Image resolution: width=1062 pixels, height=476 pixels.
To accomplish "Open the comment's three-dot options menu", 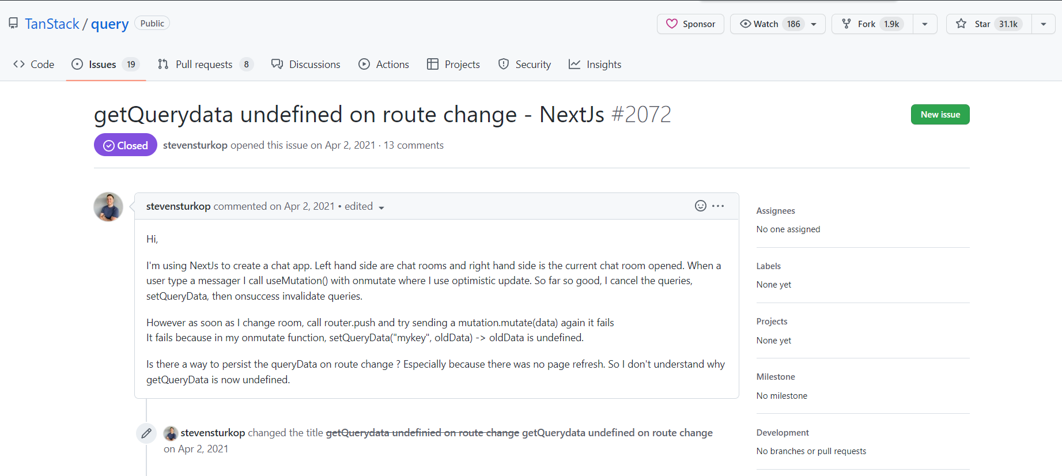I will (x=718, y=206).
